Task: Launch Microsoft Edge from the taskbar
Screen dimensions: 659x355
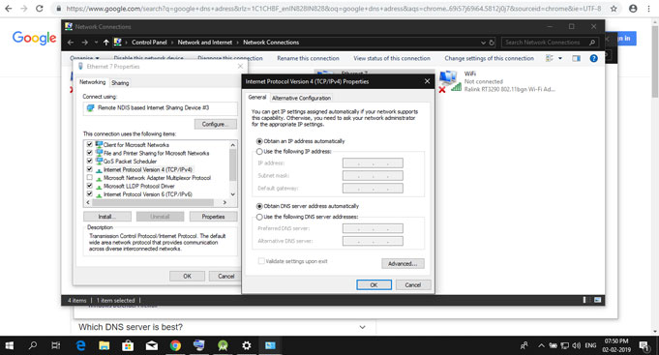Action: click(x=80, y=345)
